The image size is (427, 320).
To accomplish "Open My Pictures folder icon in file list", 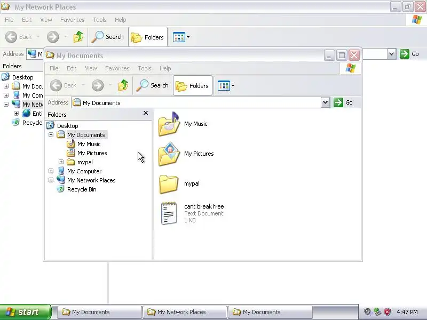I will 169,154.
